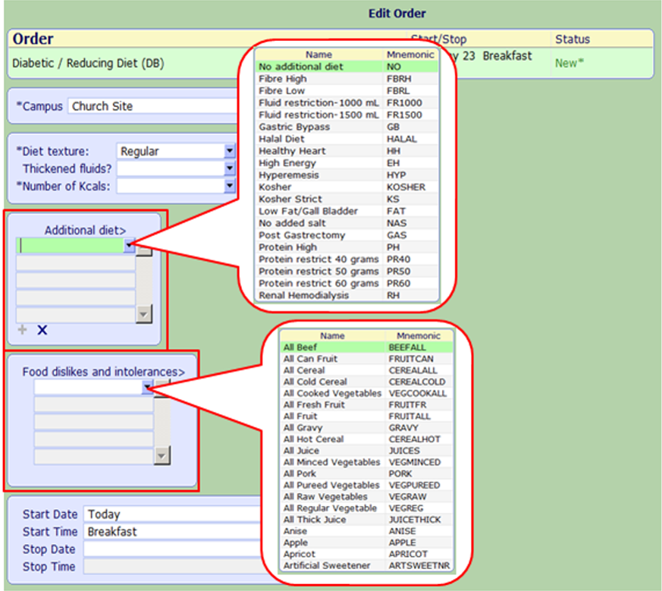Open the Diet texture dropdown showing Regular
This screenshot has width=662, height=591.
[x=229, y=151]
